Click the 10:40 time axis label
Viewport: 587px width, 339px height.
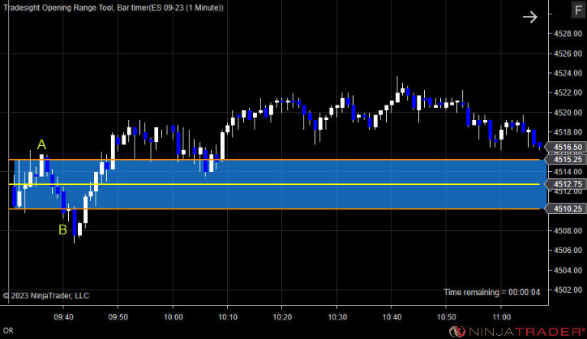392,317
